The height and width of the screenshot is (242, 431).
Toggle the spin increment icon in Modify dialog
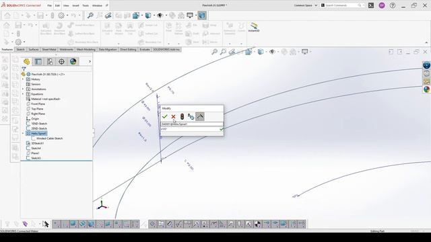click(x=200, y=116)
